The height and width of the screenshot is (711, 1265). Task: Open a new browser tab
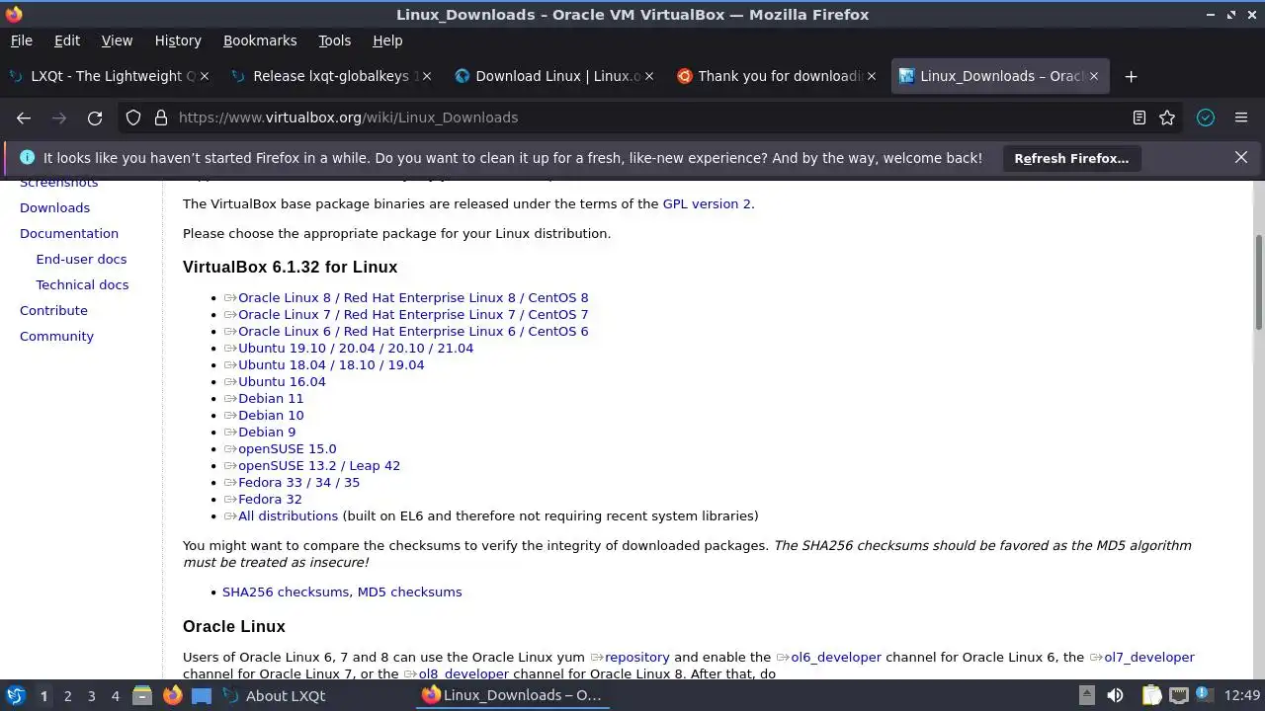[1132, 76]
